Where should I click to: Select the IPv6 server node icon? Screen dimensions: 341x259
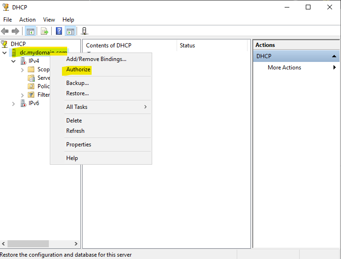pyautogui.click(x=23, y=103)
